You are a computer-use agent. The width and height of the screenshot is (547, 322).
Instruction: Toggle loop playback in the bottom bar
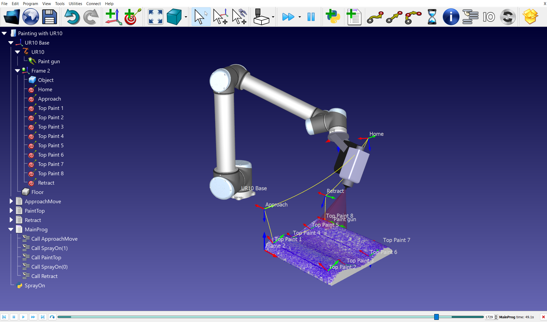tap(52, 317)
